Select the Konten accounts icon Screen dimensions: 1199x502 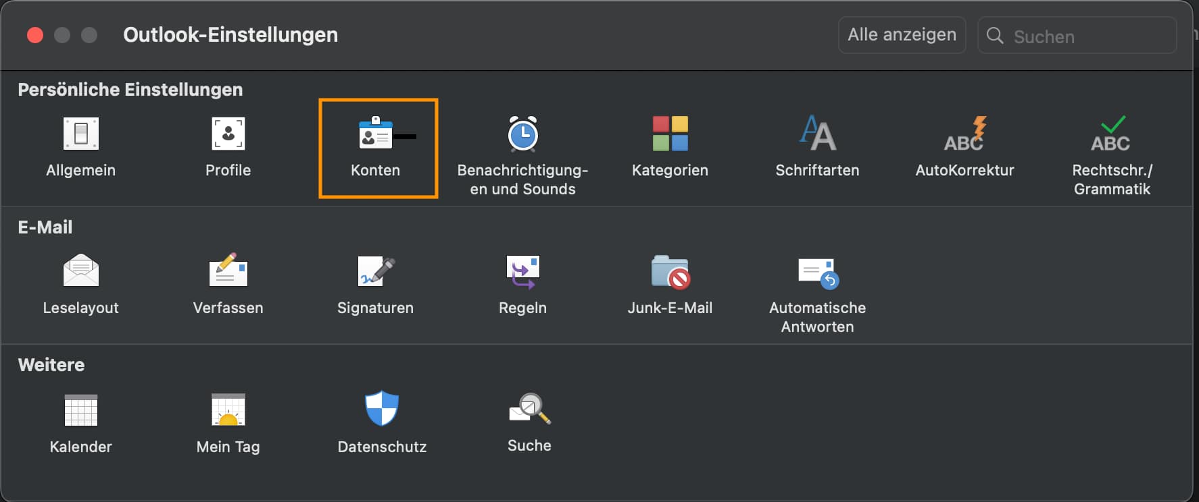tap(376, 134)
